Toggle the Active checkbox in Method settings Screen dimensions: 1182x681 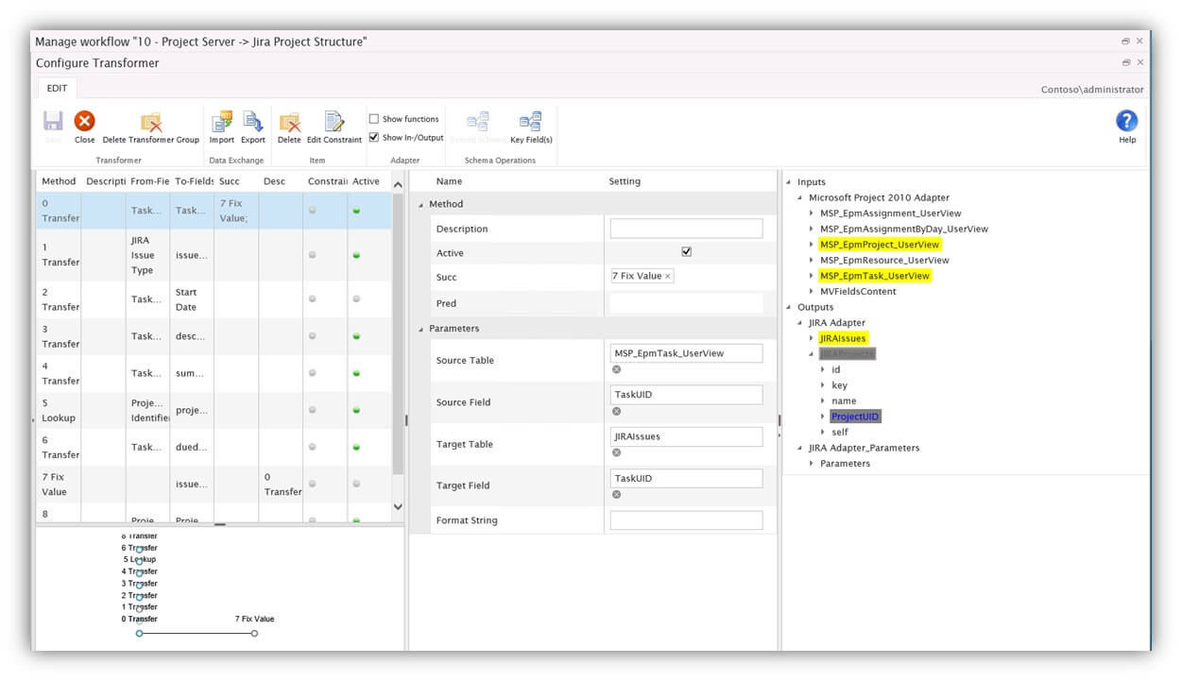coord(686,252)
